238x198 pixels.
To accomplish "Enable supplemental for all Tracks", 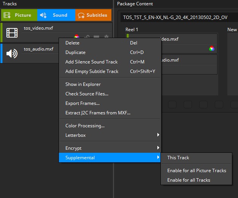I will point(189,180).
